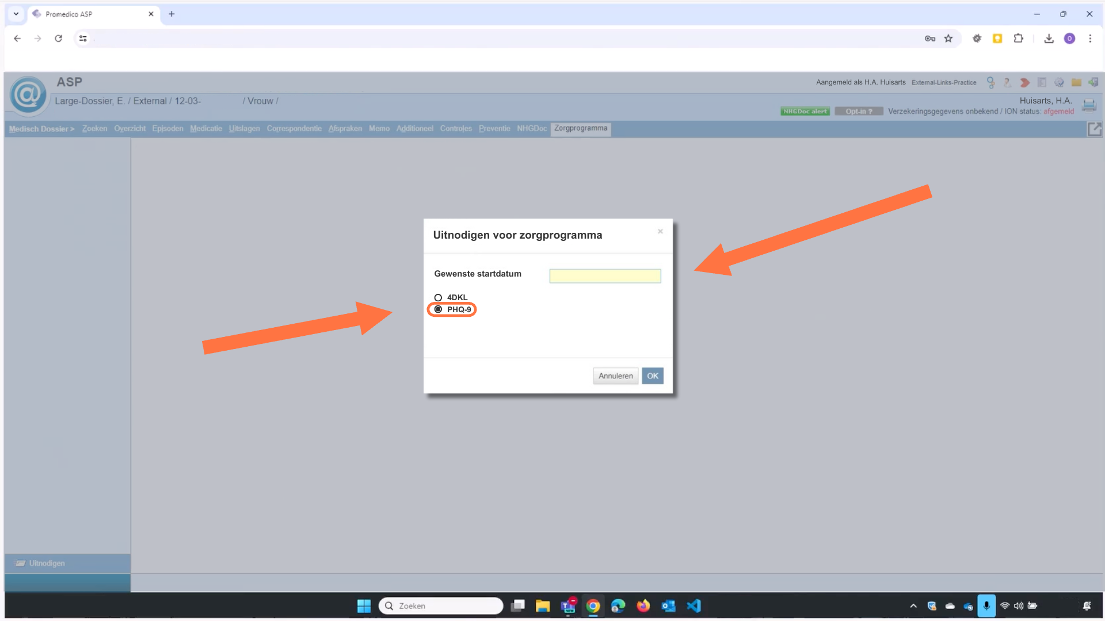This screenshot has height=621, width=1105.
Task: Open the Zorgprogramma tab
Action: click(x=581, y=128)
